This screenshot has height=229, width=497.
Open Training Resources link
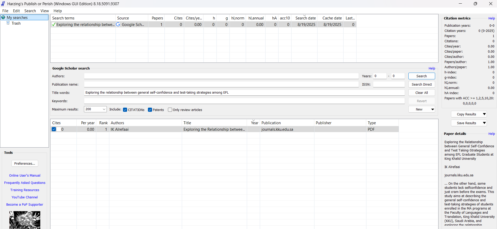tap(25, 190)
